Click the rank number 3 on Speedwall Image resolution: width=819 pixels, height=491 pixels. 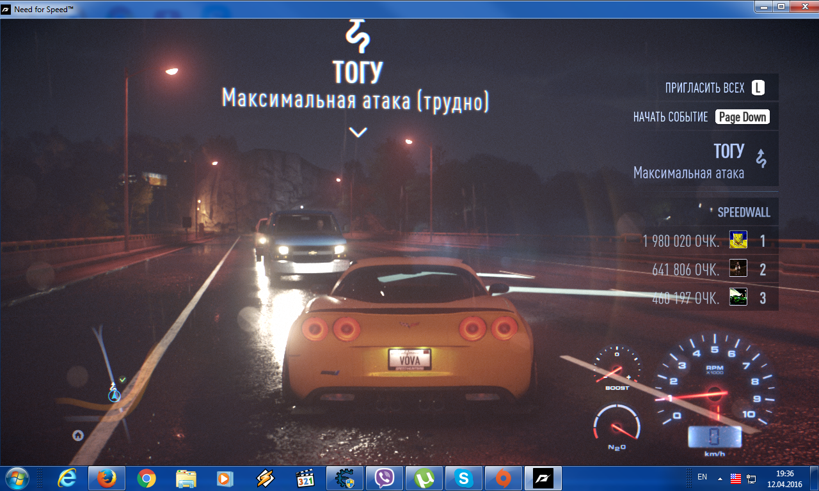click(763, 298)
